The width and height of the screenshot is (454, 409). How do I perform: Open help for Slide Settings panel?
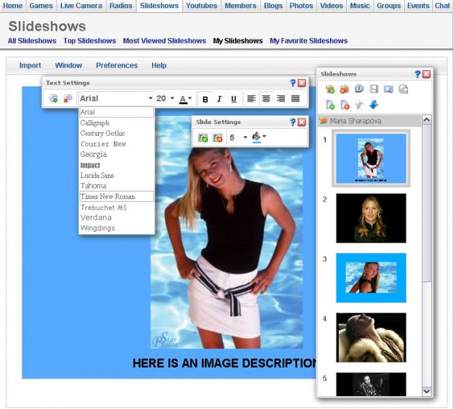point(292,122)
